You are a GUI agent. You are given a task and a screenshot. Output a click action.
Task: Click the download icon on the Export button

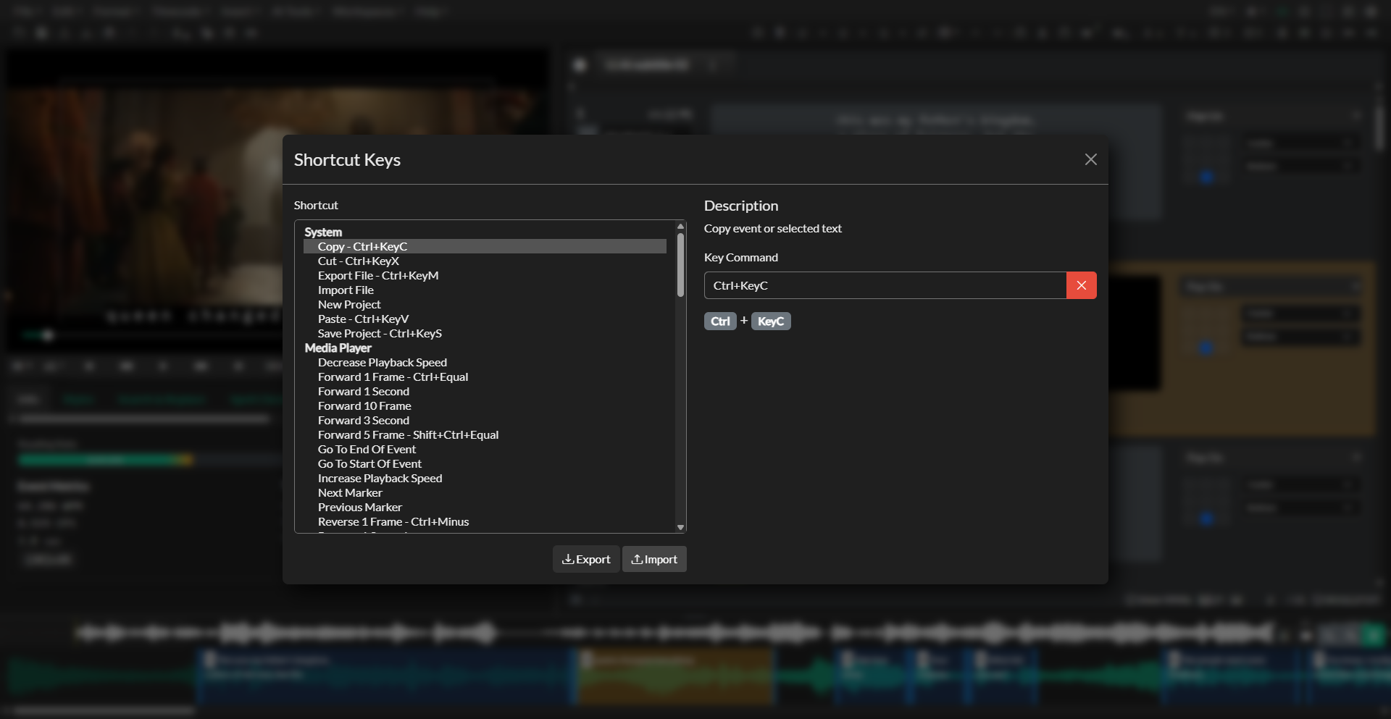pos(571,559)
